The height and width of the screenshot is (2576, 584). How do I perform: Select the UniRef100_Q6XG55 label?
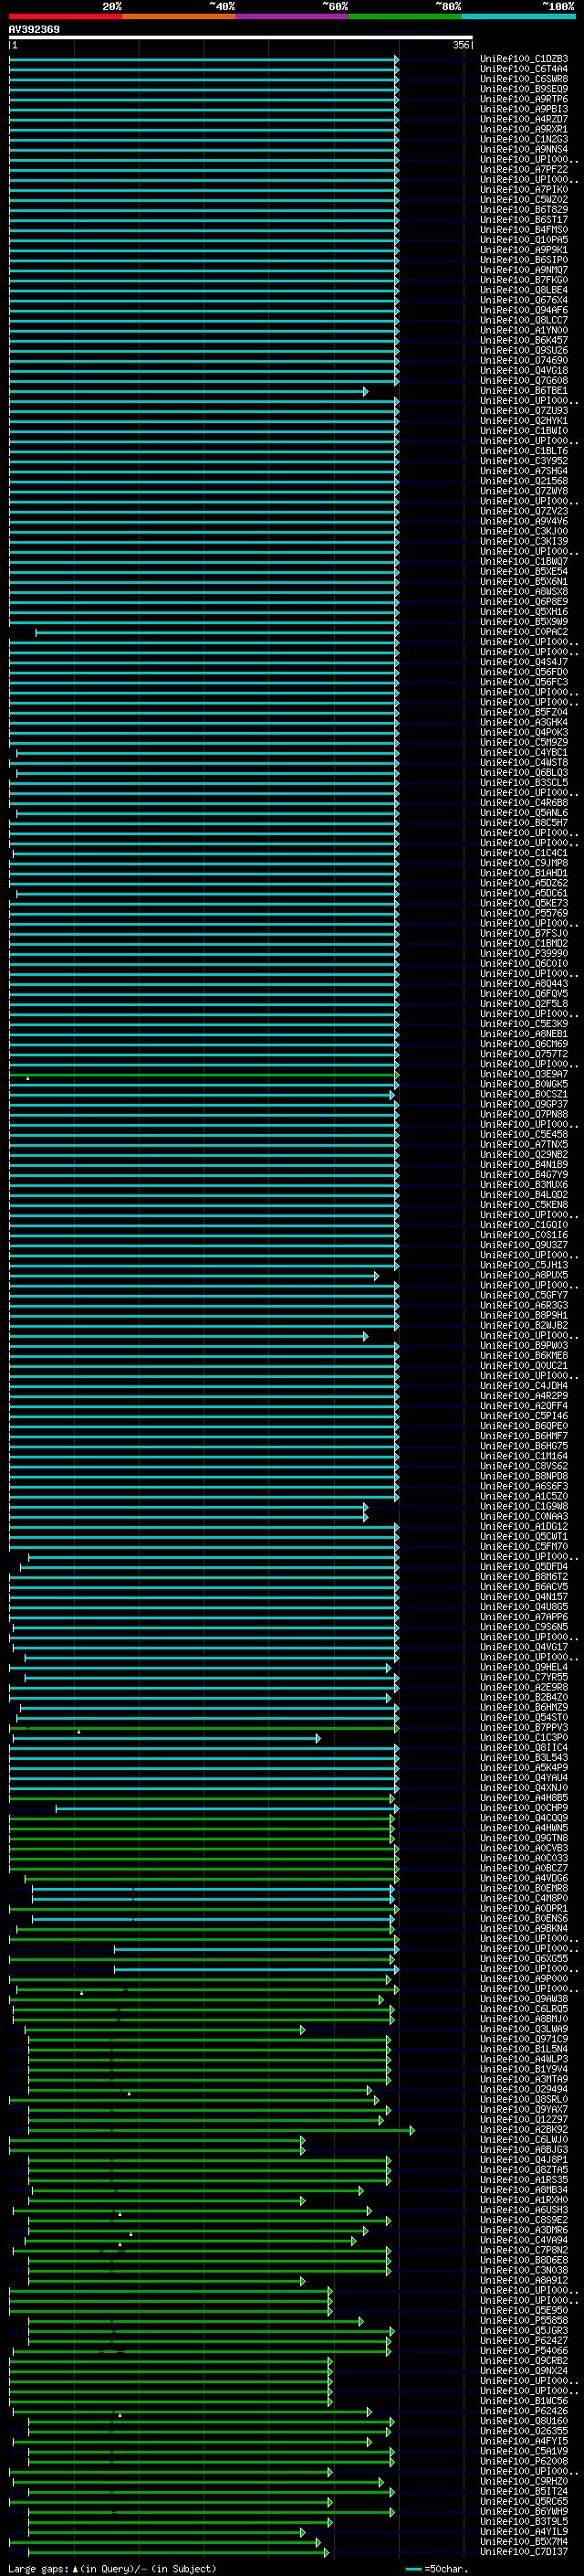[524, 1959]
